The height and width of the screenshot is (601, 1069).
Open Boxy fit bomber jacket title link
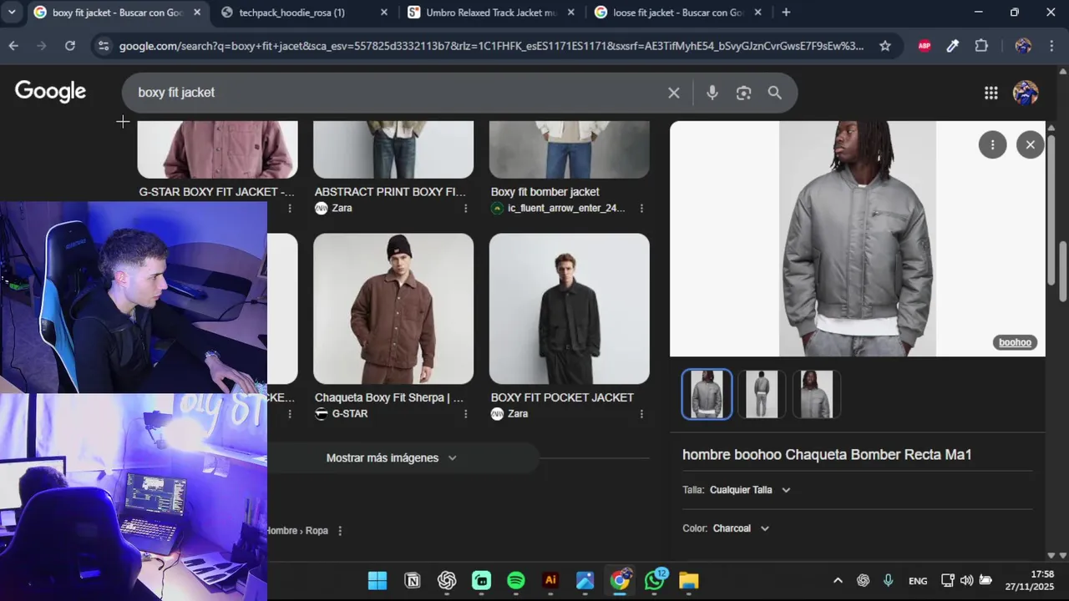tap(545, 192)
